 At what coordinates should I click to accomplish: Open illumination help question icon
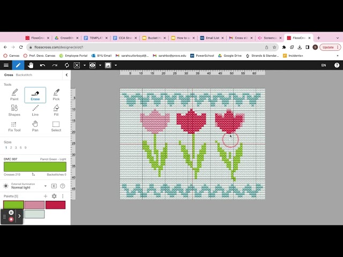[x=63, y=186]
